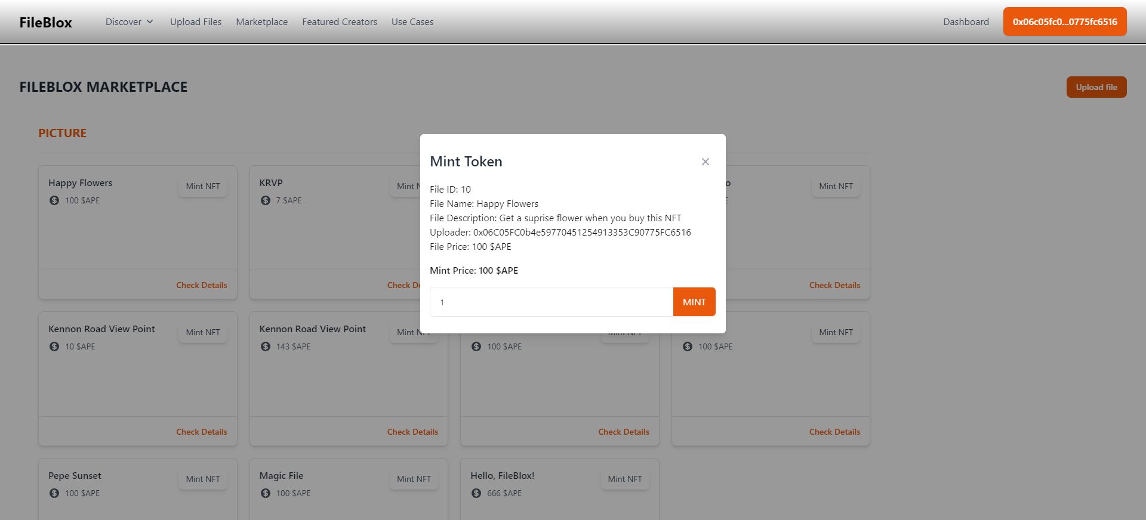The width and height of the screenshot is (1146, 520).
Task: Click dollar icon on Pepe Sunset card
Action: click(54, 493)
